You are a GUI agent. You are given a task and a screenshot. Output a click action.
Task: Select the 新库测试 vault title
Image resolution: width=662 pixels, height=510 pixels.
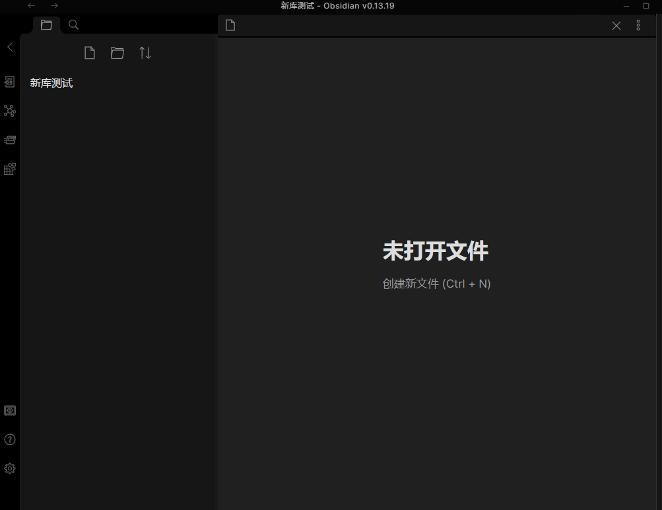[x=51, y=83]
